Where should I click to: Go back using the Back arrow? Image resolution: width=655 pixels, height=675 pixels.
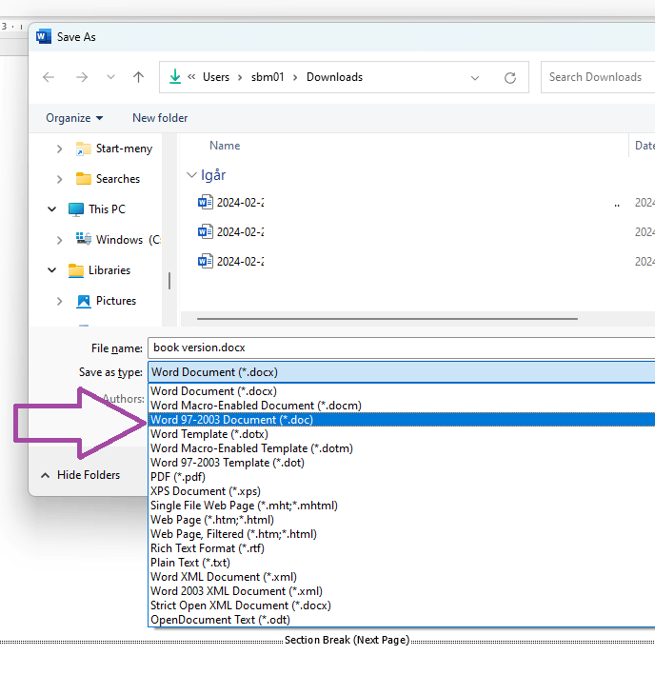click(49, 77)
